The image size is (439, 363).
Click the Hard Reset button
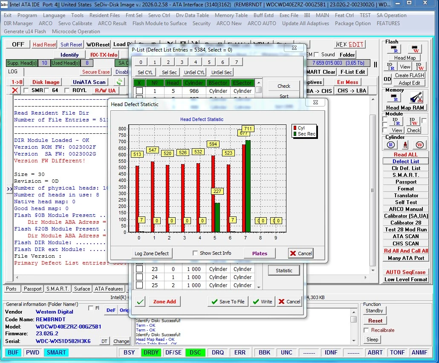(44, 44)
